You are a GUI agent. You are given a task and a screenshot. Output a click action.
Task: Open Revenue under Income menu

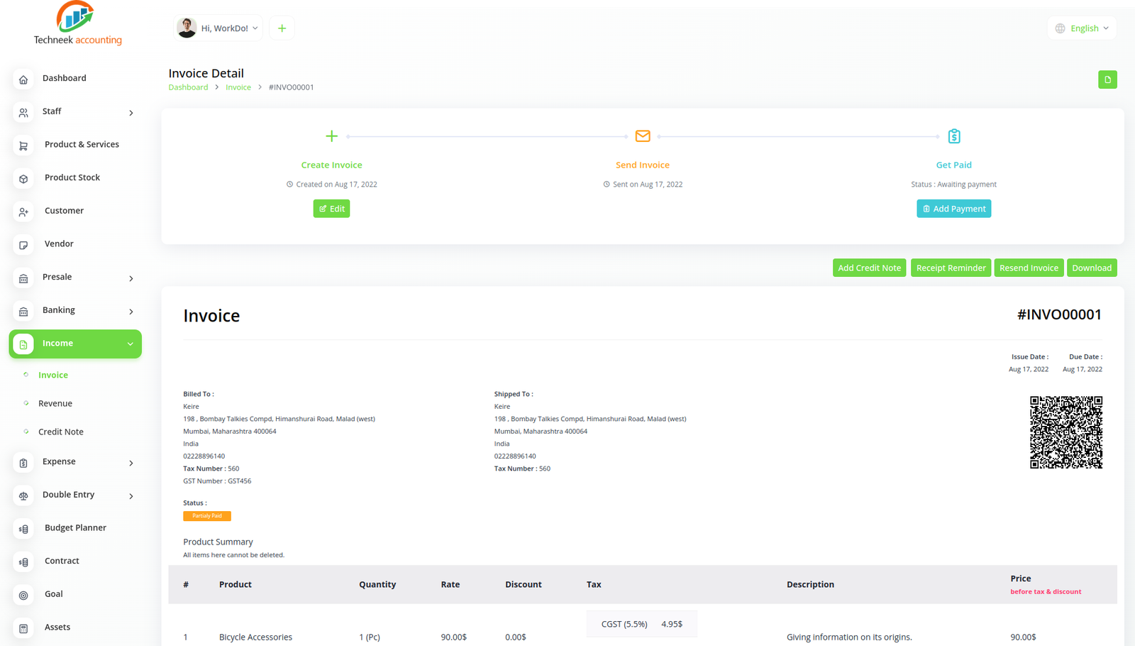(x=55, y=403)
